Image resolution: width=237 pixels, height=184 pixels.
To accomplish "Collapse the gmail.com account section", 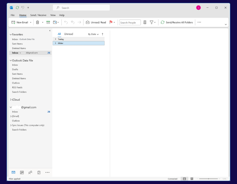I will pyautogui.click(x=11, y=107).
